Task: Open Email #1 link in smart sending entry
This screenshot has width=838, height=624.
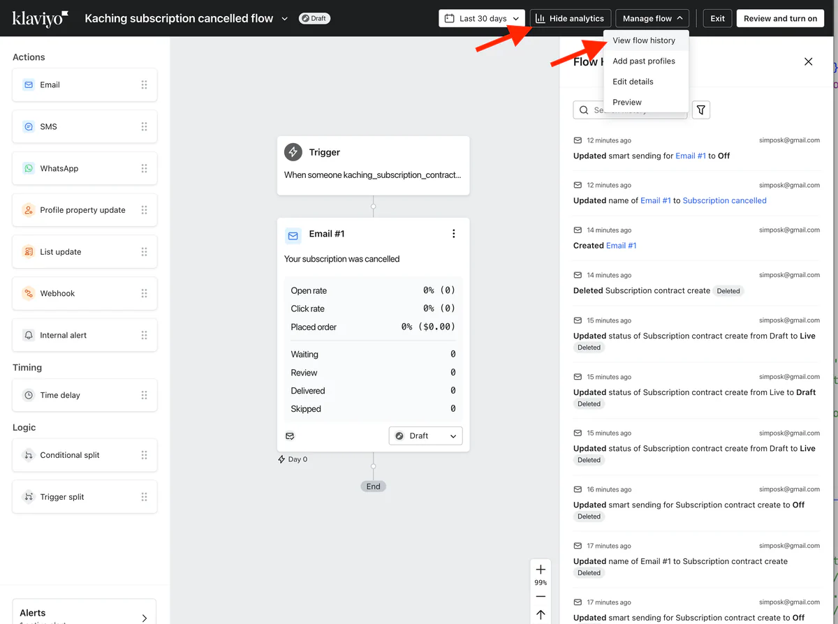Action: coord(691,156)
